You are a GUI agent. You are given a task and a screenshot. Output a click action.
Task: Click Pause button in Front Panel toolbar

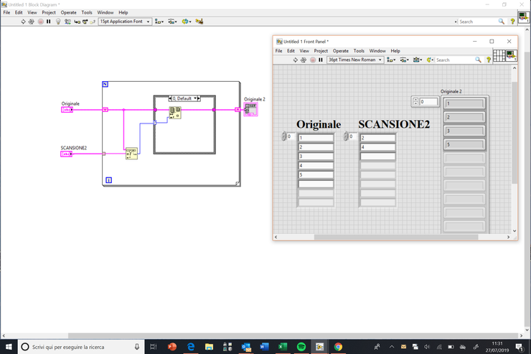(320, 60)
